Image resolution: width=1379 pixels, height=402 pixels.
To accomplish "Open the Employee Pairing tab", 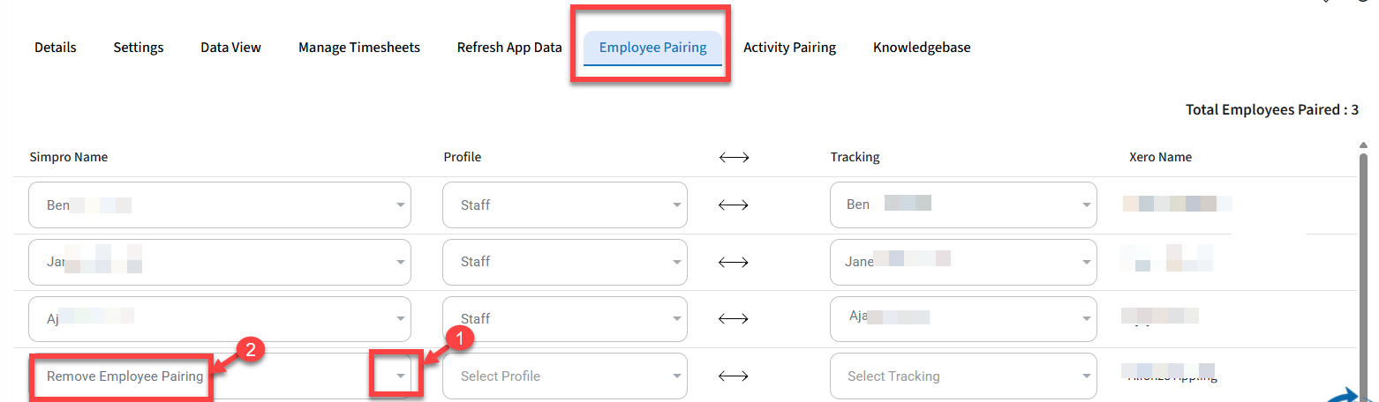I will [652, 48].
